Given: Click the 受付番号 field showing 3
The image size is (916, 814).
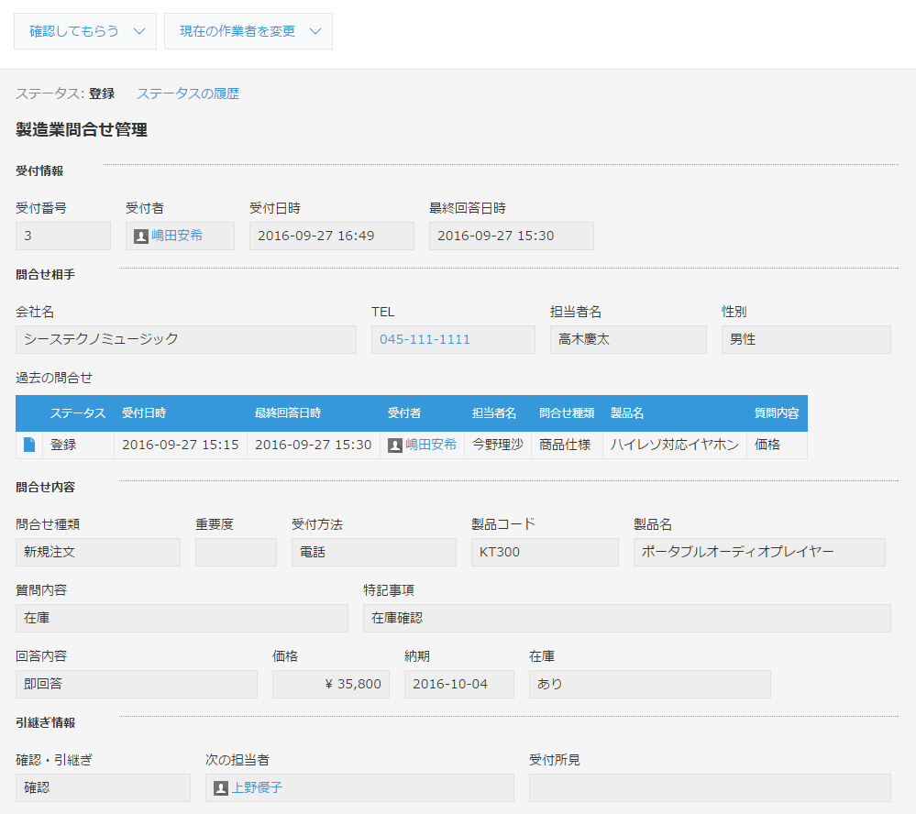Looking at the screenshot, I should click(x=63, y=236).
